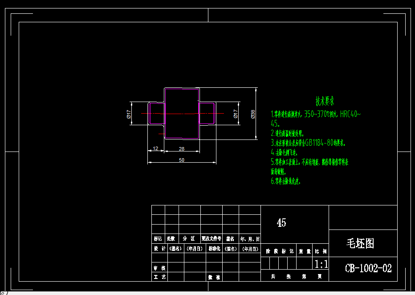Image resolution: width=415 pixels, height=295 pixels.
Task: Click the '设计' row label
Action: 159,248
